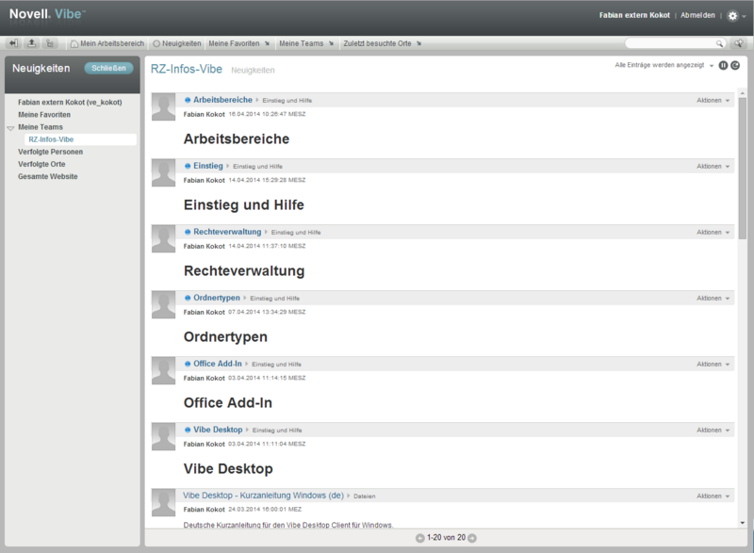Click author Fabian Kokot on Ordnertypen entry
This screenshot has width=754, height=553.
click(204, 312)
